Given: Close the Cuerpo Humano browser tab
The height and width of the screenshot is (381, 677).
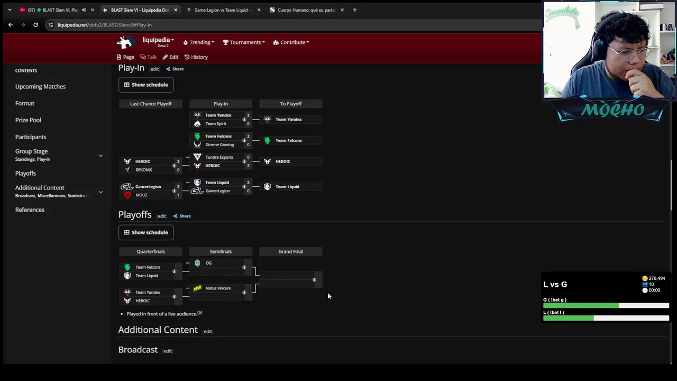Looking at the screenshot, I should pyautogui.click(x=342, y=10).
